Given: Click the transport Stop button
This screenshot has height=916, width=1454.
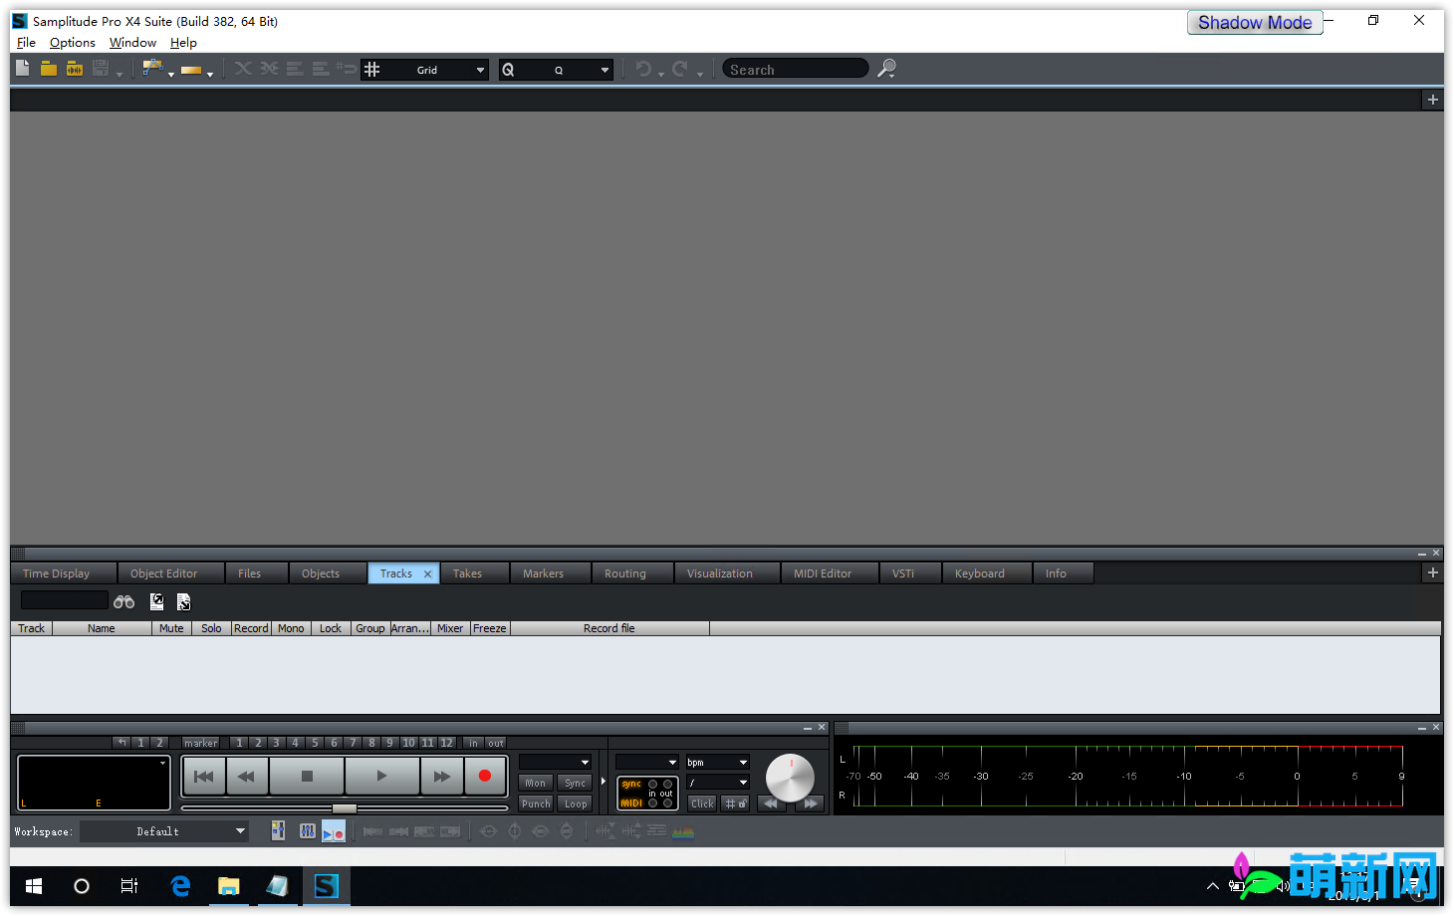Looking at the screenshot, I should 307,776.
